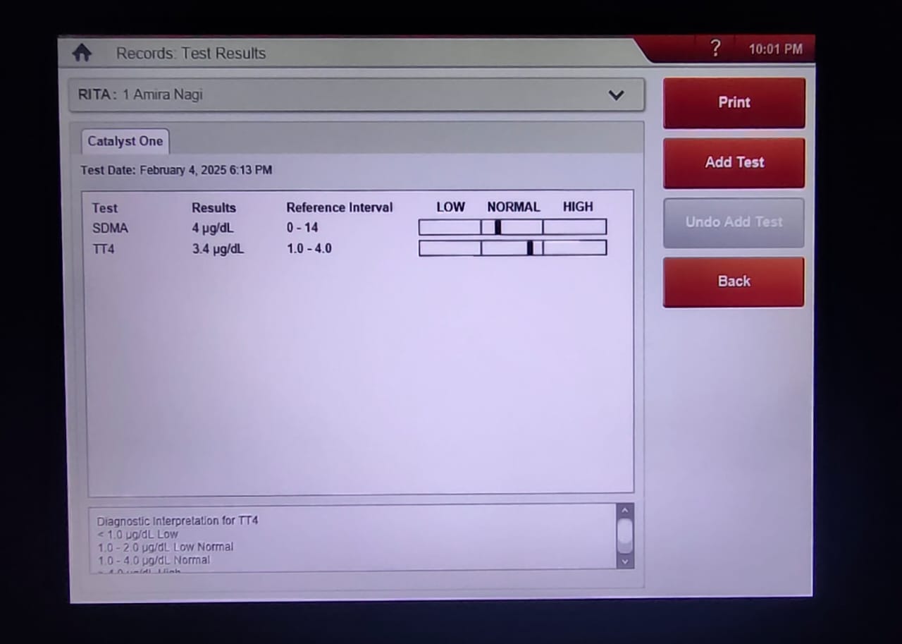Click the SDMA range indicator bar

click(512, 227)
